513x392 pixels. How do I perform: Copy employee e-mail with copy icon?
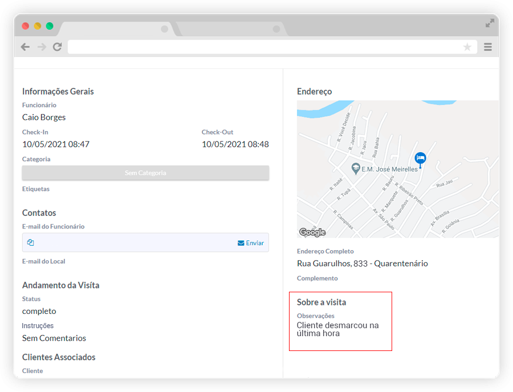pos(30,242)
